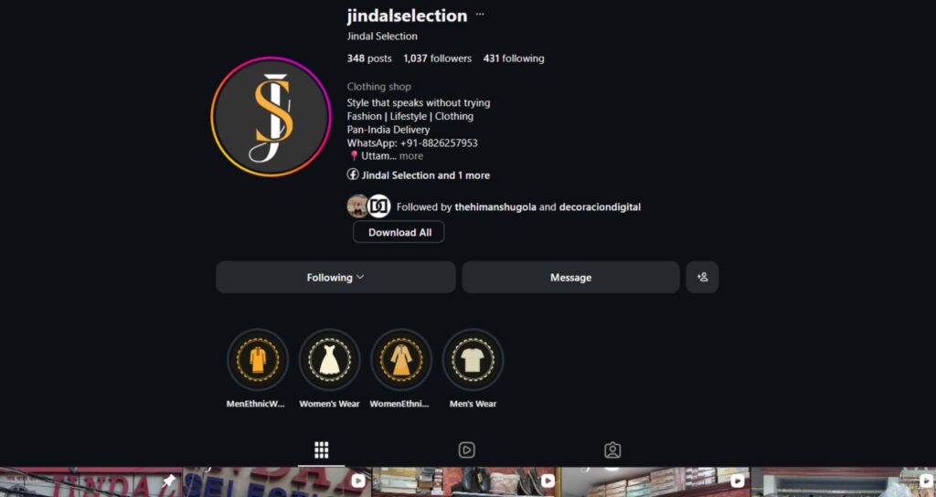Click the add similar accounts person icon

[x=702, y=277]
